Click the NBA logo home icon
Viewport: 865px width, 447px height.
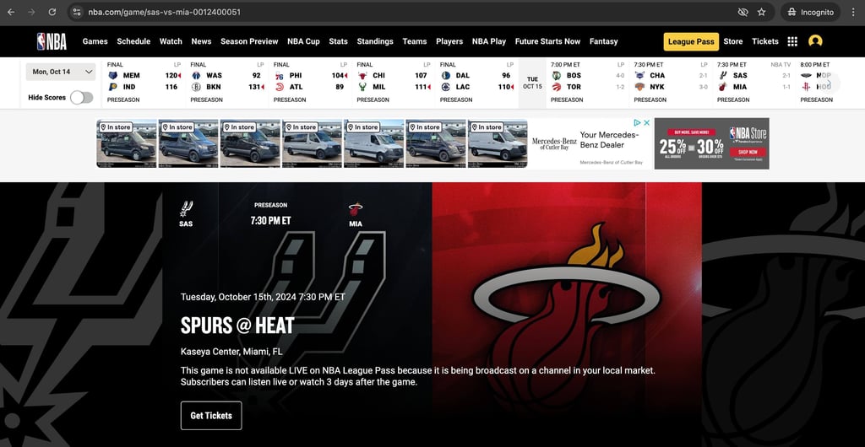(52, 41)
